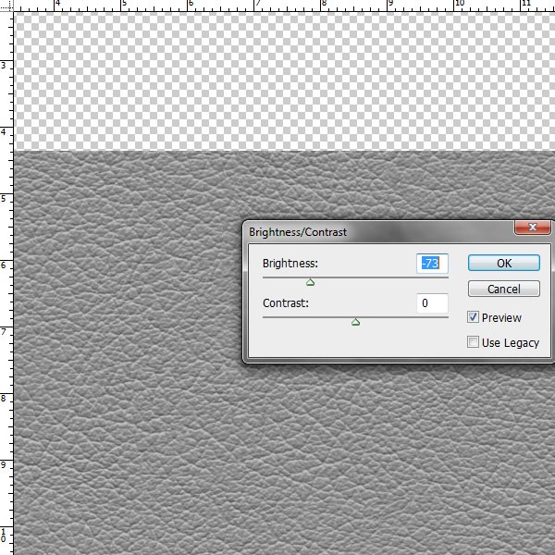This screenshot has height=555, width=555.
Task: Close the Brightness/Contrast dialog window
Action: tap(533, 228)
